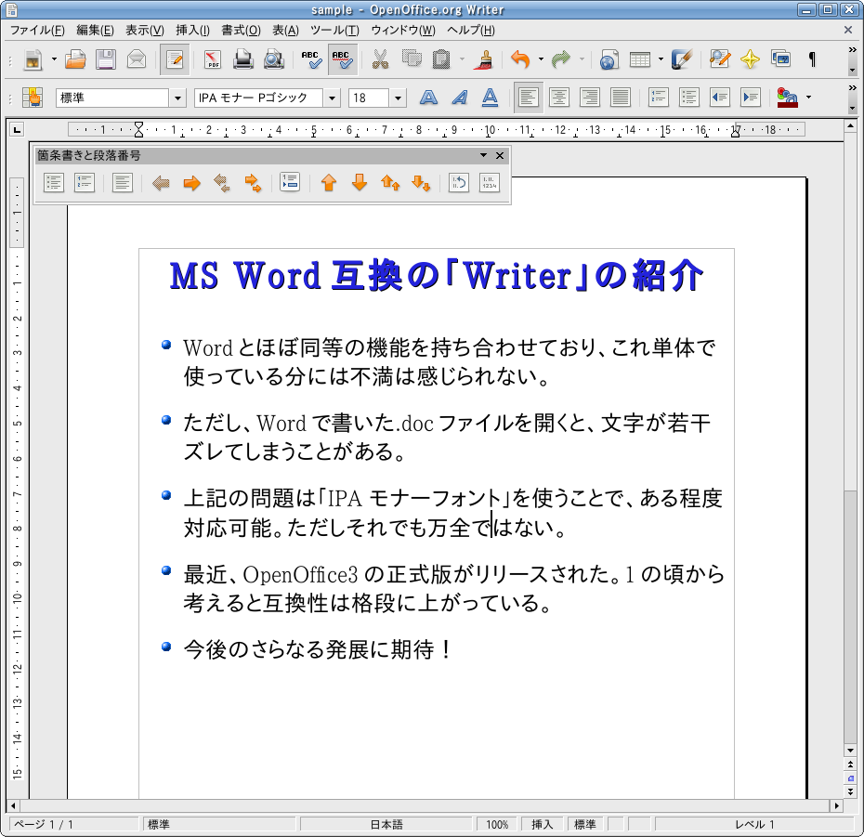Save the document with the floppy icon

pos(106,59)
